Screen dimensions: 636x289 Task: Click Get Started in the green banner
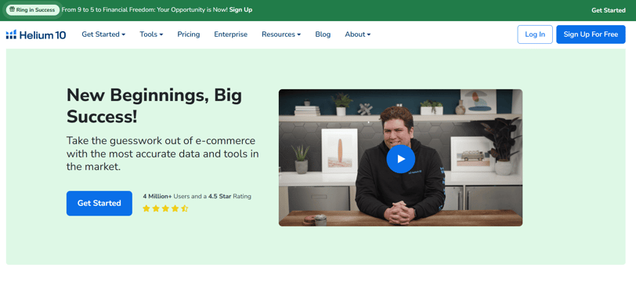tap(609, 10)
